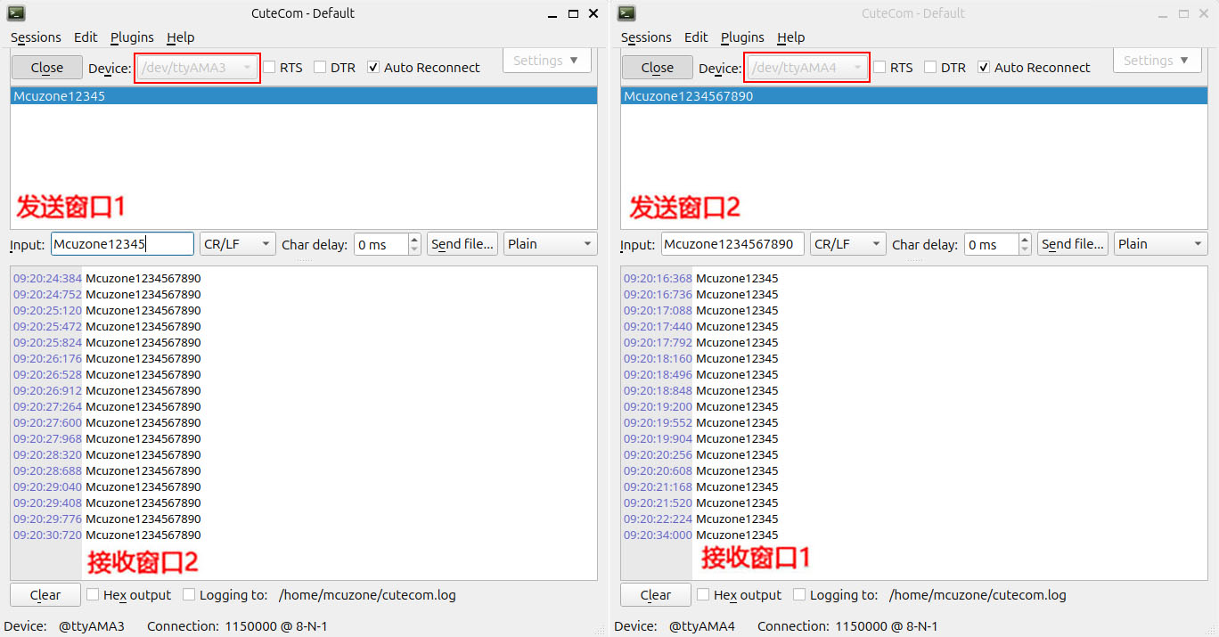Click input field containing Mcuzone12345
Image resolution: width=1219 pixels, height=637 pixels.
[x=122, y=244]
